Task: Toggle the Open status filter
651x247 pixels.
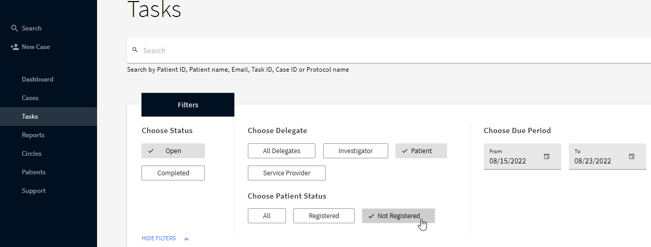Action: coord(173,151)
